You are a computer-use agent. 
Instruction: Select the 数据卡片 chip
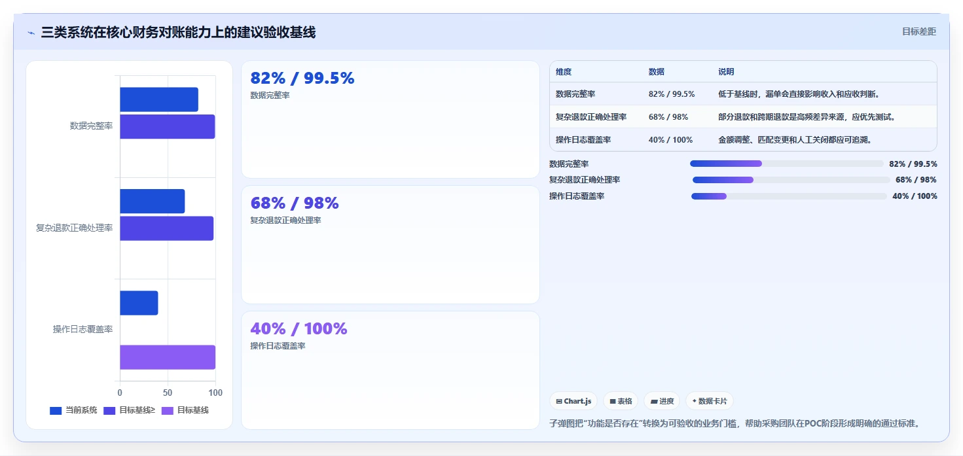click(710, 401)
